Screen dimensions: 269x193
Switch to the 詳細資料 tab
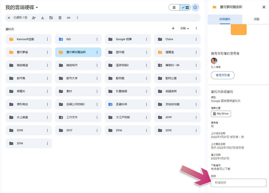pos(225,19)
